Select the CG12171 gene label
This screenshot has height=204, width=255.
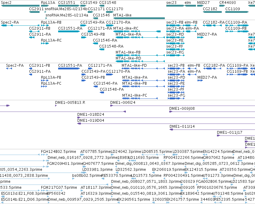[x=96, y=9]
